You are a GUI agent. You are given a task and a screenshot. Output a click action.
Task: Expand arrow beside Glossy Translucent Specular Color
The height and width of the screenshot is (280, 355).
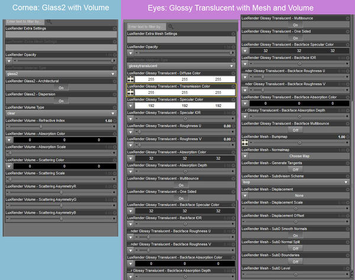click(x=131, y=105)
